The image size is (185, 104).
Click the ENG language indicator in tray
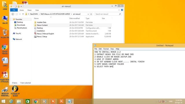(x=171, y=101)
